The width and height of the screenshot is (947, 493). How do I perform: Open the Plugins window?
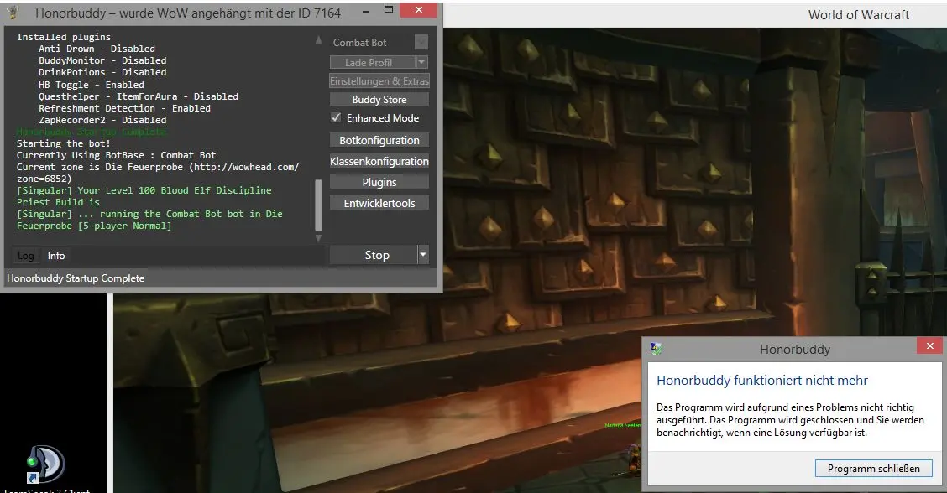pos(379,182)
